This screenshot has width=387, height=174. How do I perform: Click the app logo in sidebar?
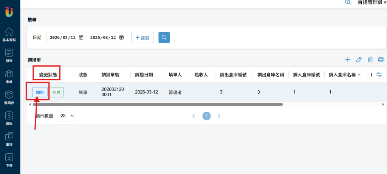click(9, 11)
